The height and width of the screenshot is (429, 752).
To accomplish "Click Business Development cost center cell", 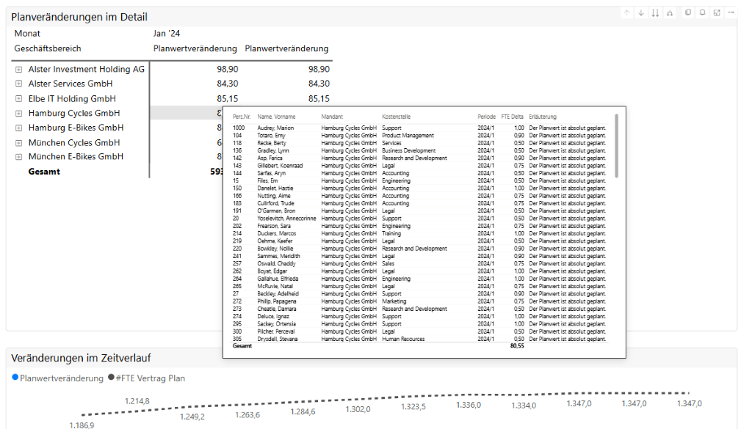I will [408, 150].
